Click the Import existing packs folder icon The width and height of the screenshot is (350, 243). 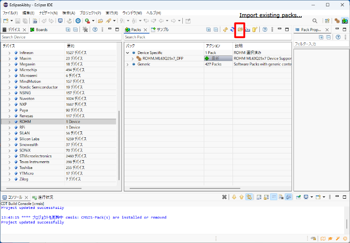240,29
